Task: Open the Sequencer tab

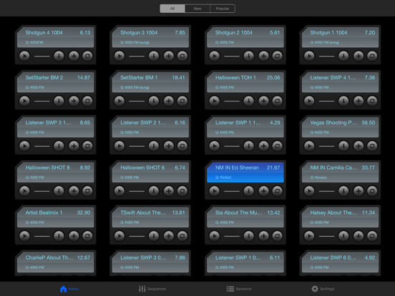Action: coord(152,289)
